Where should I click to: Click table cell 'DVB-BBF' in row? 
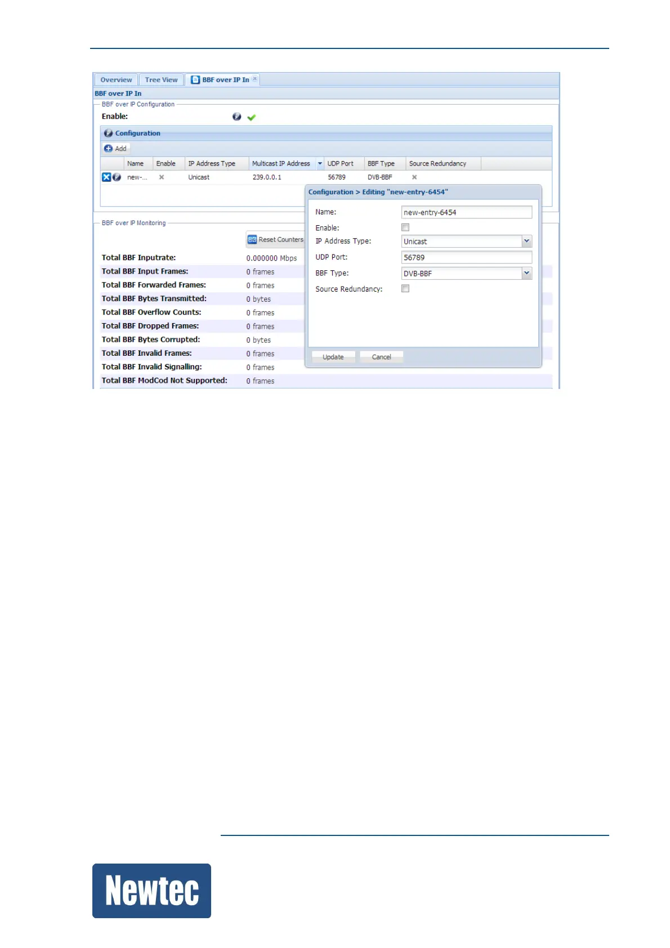pyautogui.click(x=380, y=177)
